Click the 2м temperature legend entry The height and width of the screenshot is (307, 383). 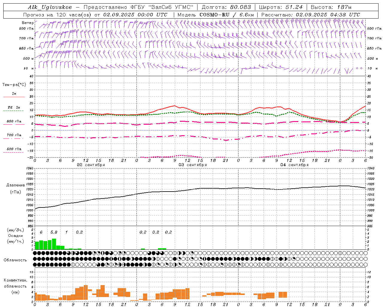coord(14,94)
